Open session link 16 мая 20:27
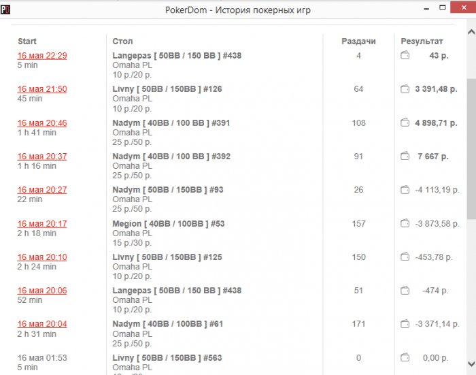Image resolution: width=476 pixels, height=375 pixels. (x=42, y=190)
